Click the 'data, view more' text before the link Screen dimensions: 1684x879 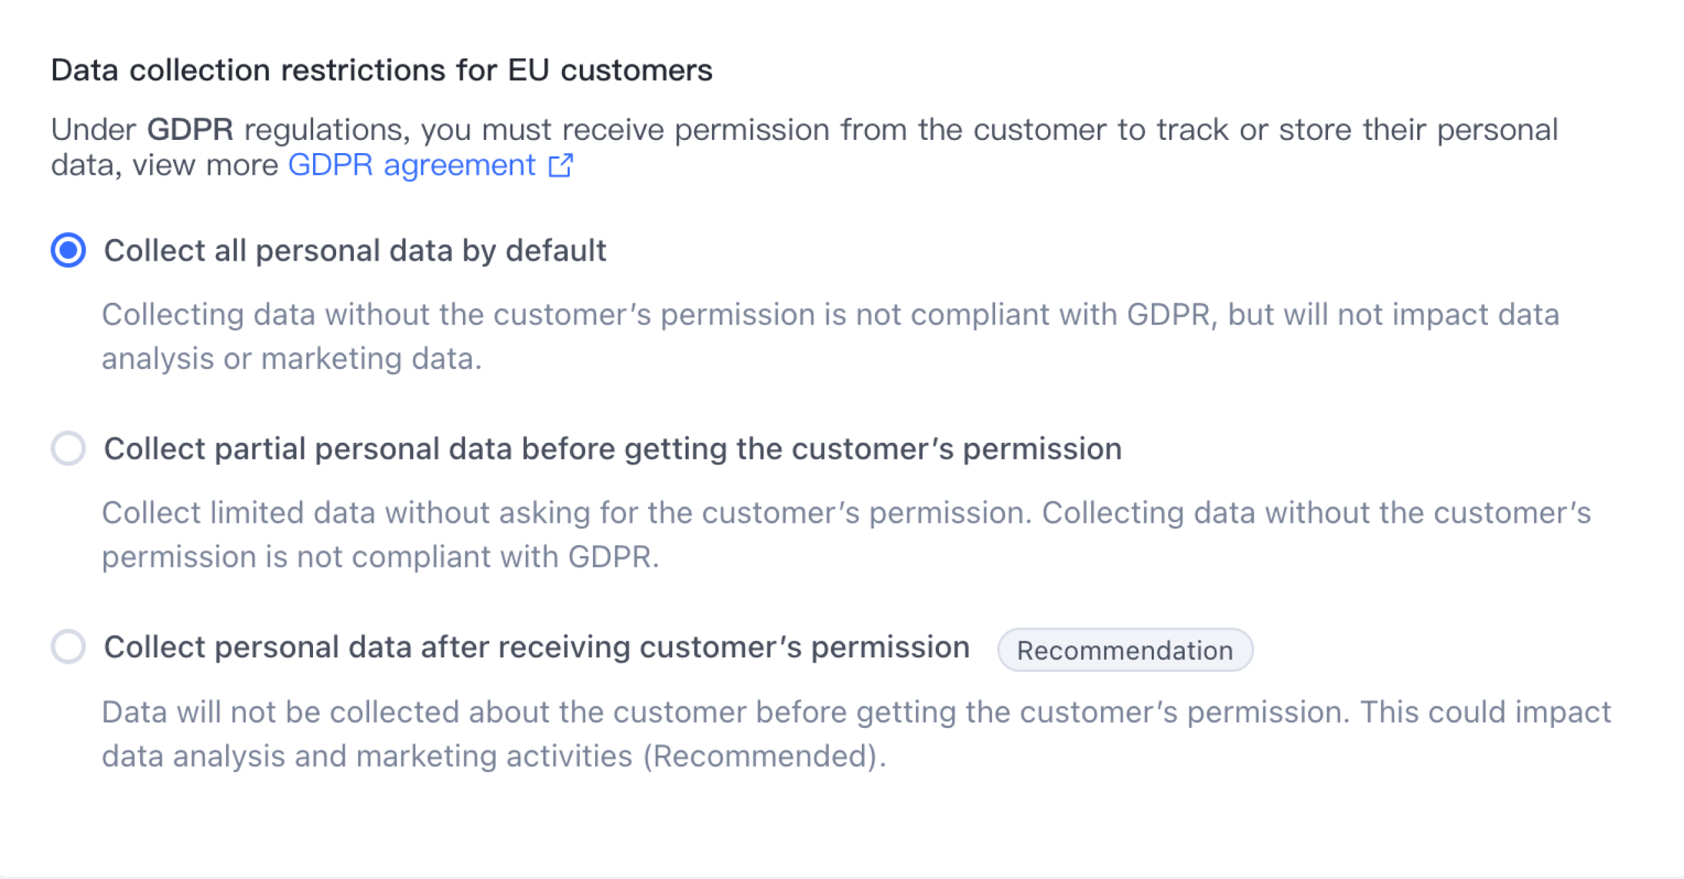pos(164,165)
